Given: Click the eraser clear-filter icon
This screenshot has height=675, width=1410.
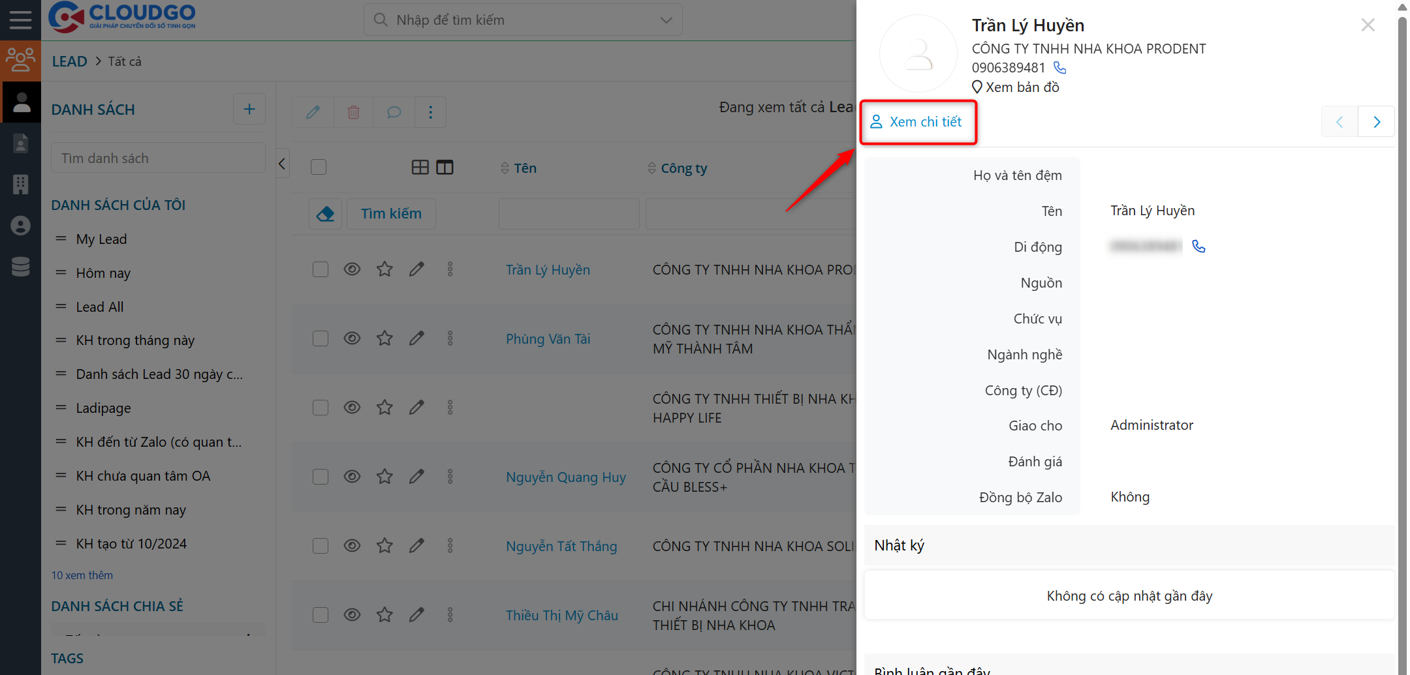Looking at the screenshot, I should tap(325, 214).
